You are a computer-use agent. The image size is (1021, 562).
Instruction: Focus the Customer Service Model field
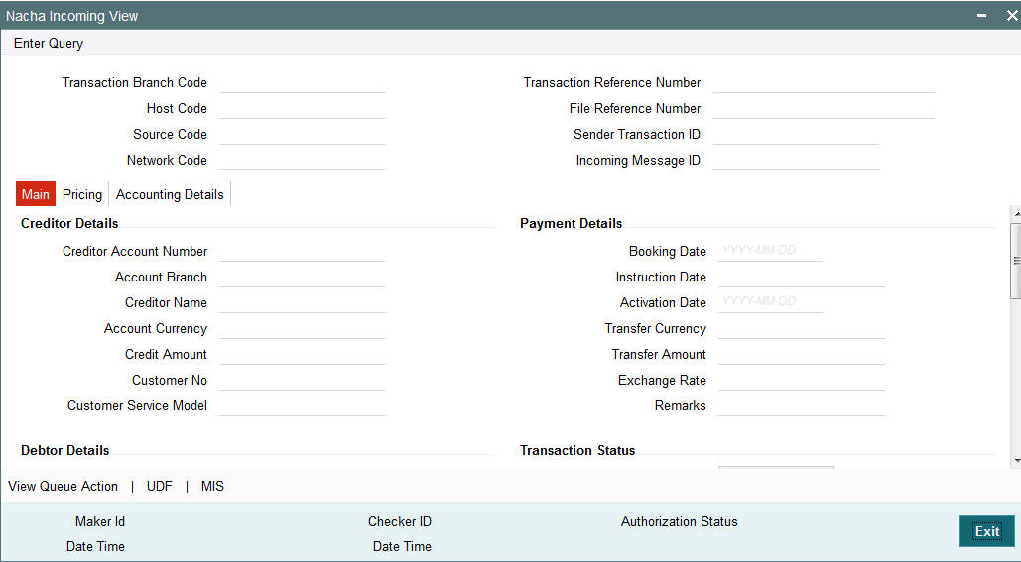[303, 406]
